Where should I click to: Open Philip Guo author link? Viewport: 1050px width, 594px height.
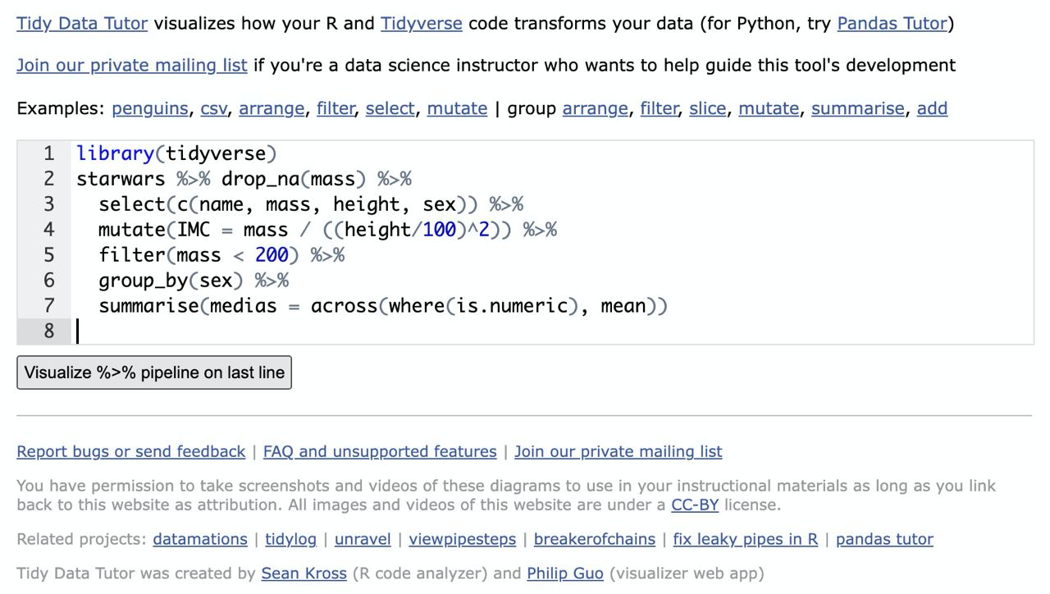pyautogui.click(x=565, y=573)
